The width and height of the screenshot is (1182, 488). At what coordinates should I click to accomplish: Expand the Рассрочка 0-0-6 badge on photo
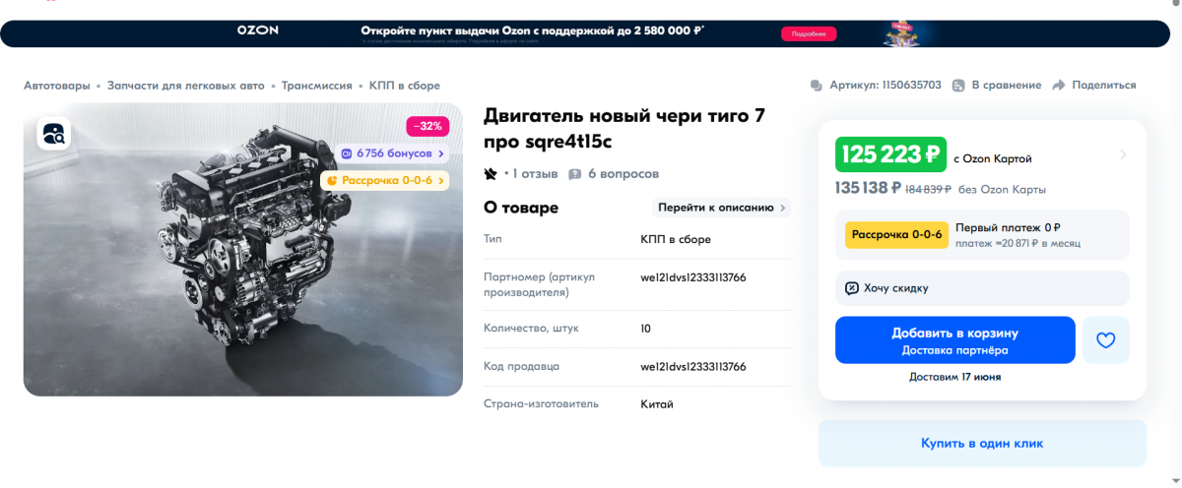385,180
